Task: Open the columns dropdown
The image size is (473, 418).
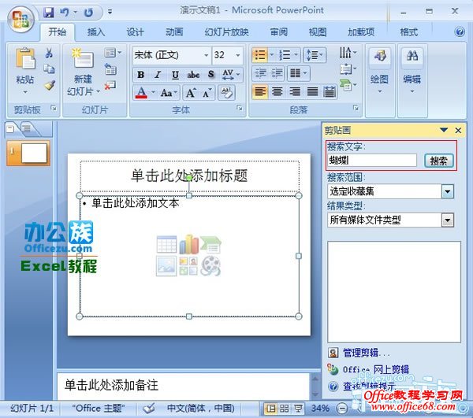Action: pos(299,73)
